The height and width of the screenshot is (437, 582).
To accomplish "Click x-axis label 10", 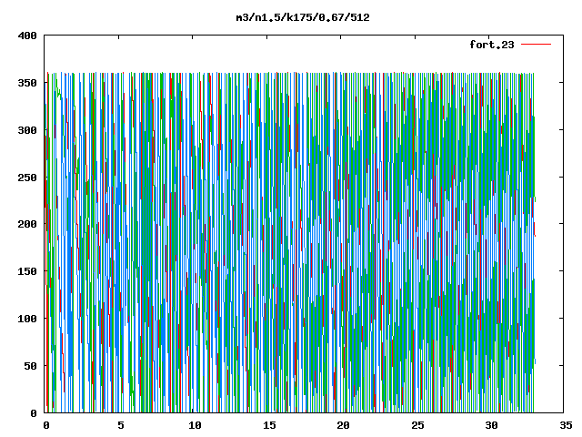I will pos(195,425).
